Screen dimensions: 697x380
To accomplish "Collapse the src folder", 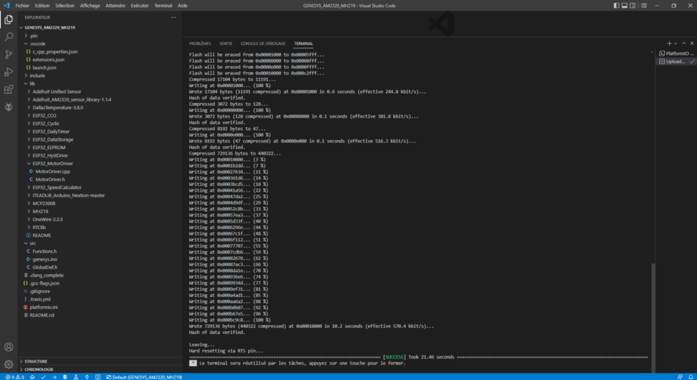I will coord(26,244).
